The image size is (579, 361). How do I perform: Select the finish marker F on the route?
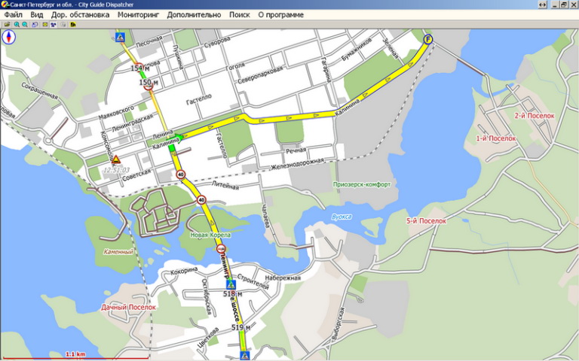coord(427,39)
